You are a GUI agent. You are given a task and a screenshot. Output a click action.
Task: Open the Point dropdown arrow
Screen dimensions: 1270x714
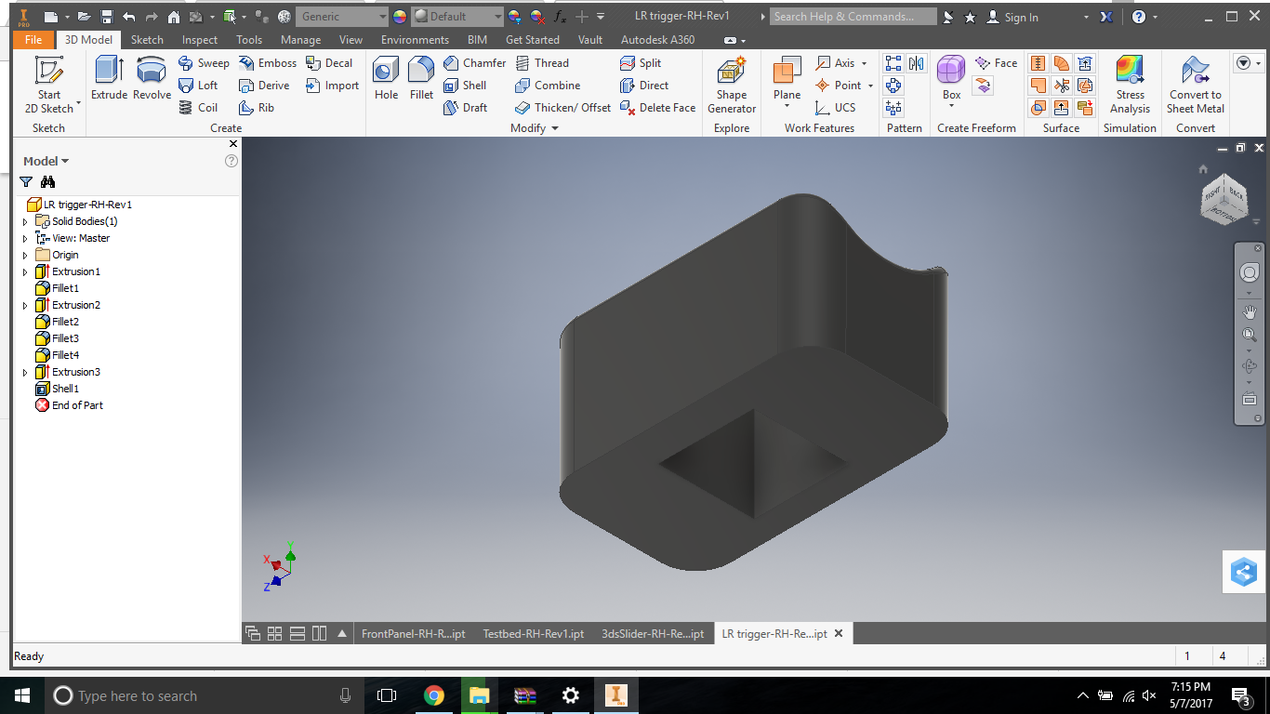pos(870,86)
